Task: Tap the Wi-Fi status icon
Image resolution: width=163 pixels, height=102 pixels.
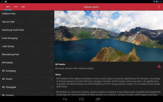Action: 154,2
